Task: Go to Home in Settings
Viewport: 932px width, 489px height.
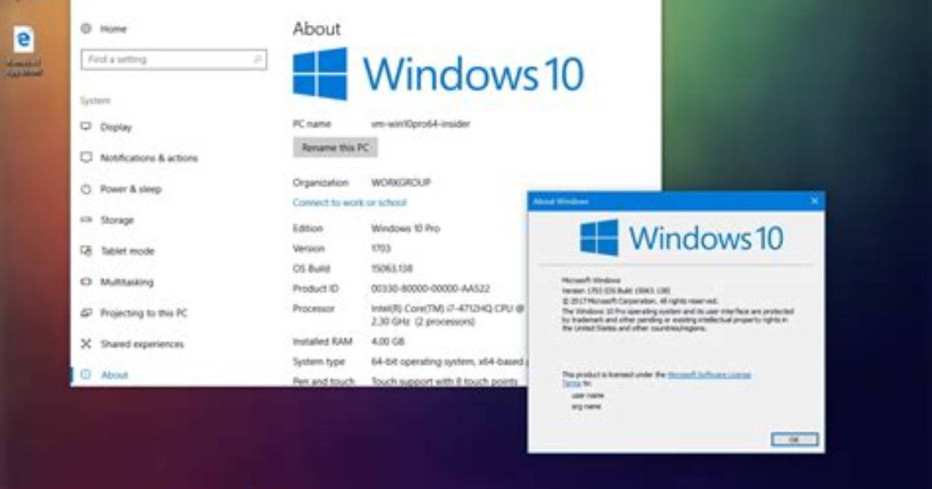Action: click(x=113, y=29)
